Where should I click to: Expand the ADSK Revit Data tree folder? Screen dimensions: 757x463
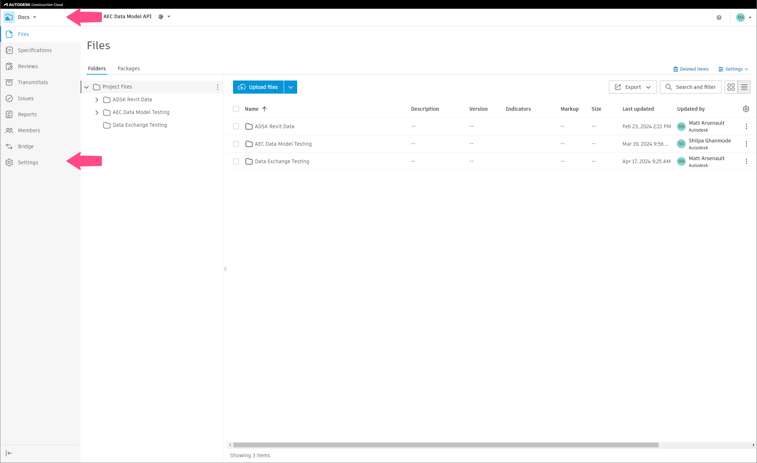pos(97,99)
